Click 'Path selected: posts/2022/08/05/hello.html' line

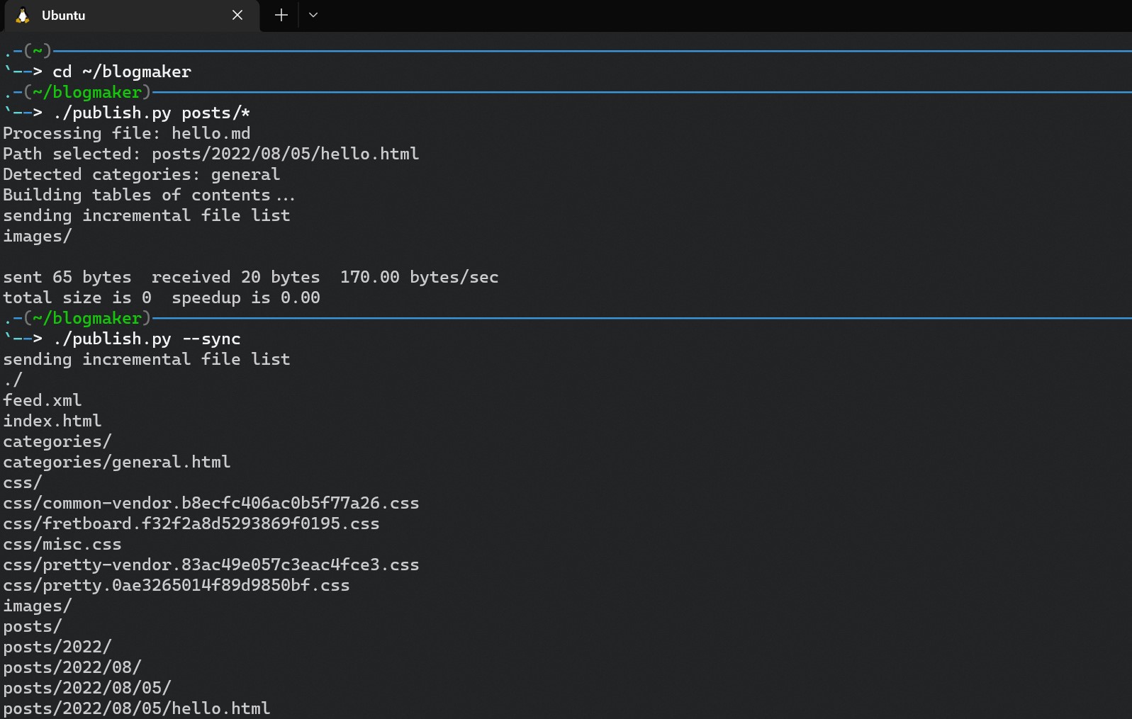pyautogui.click(x=211, y=154)
